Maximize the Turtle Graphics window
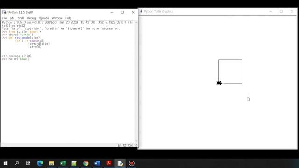The image size is (299, 168). point(281,11)
